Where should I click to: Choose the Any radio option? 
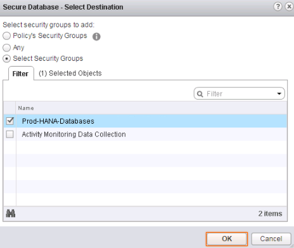[x=6, y=48]
